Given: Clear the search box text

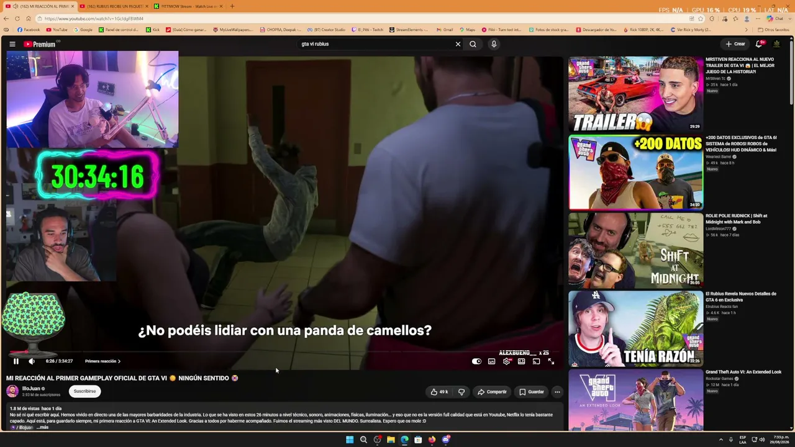Looking at the screenshot, I should [x=458, y=44].
